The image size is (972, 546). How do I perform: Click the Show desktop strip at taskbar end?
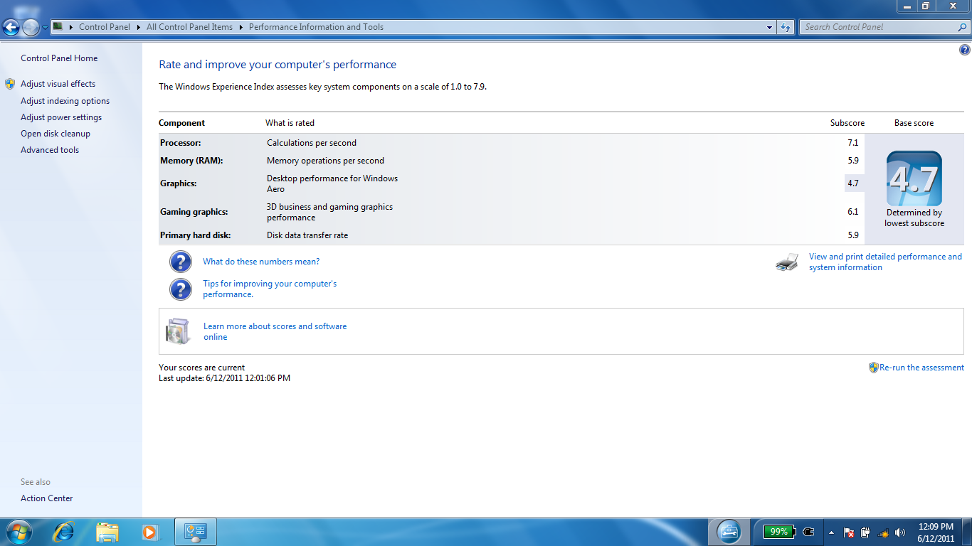968,532
